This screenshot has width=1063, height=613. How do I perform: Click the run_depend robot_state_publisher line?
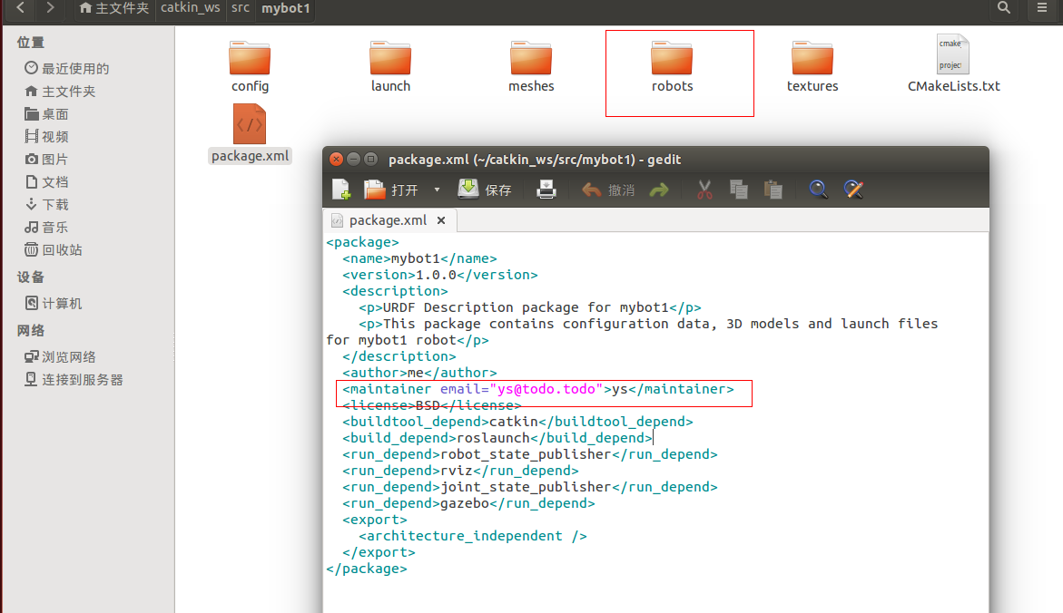[530, 453]
